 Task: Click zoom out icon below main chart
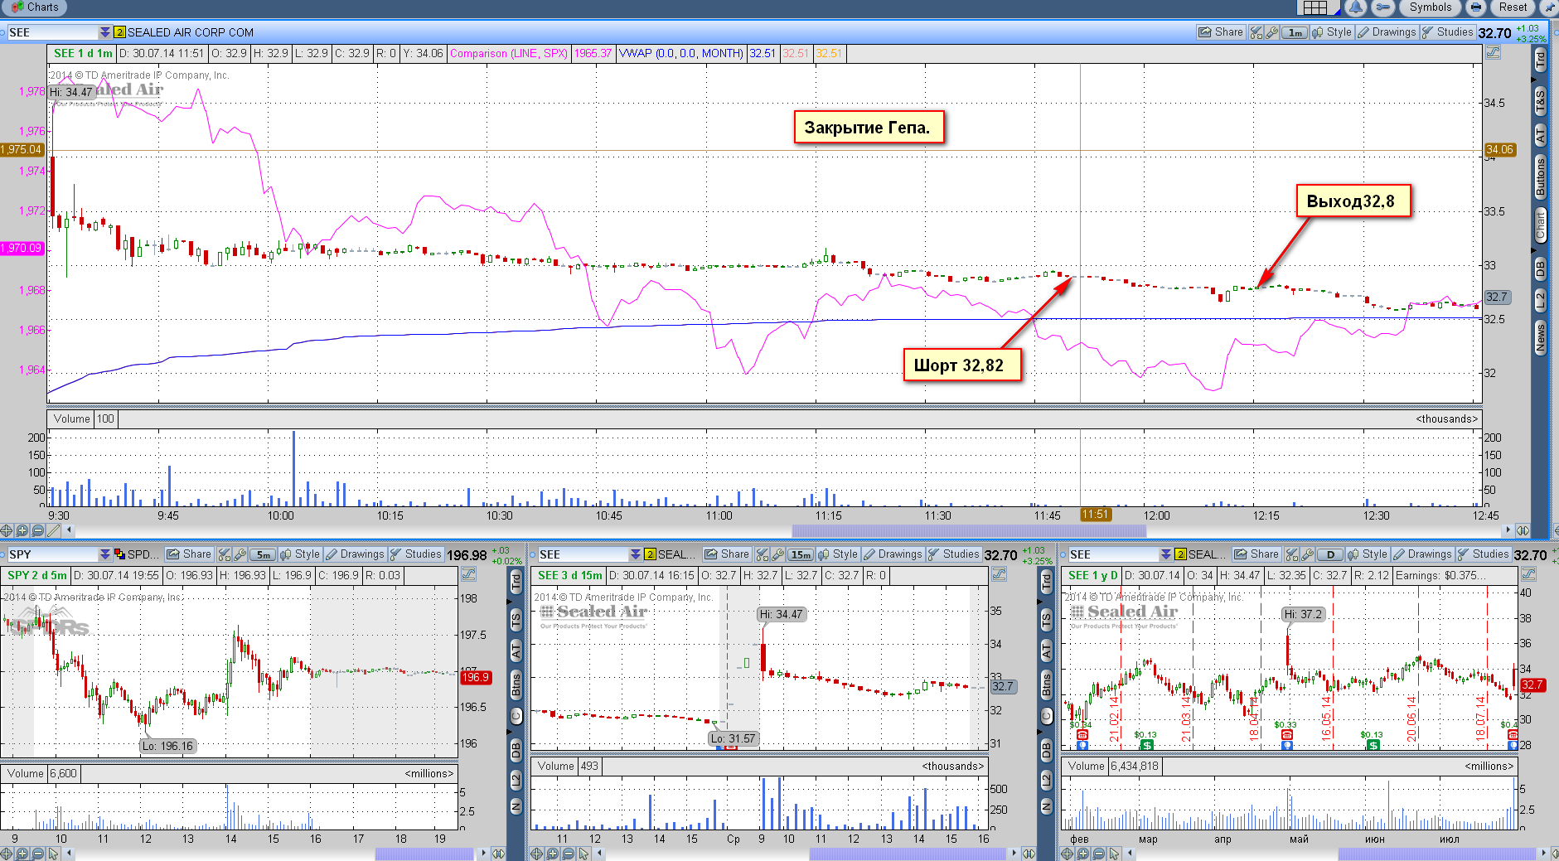coord(38,530)
